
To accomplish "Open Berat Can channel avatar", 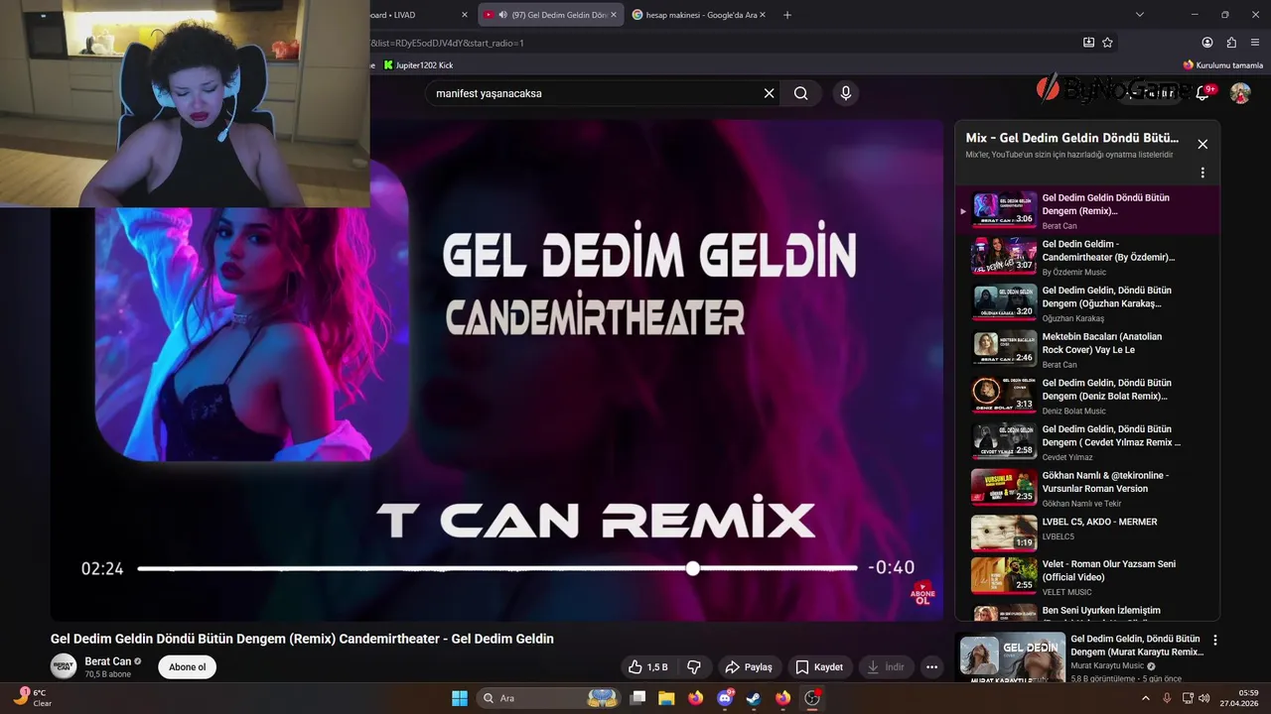I will click(64, 666).
